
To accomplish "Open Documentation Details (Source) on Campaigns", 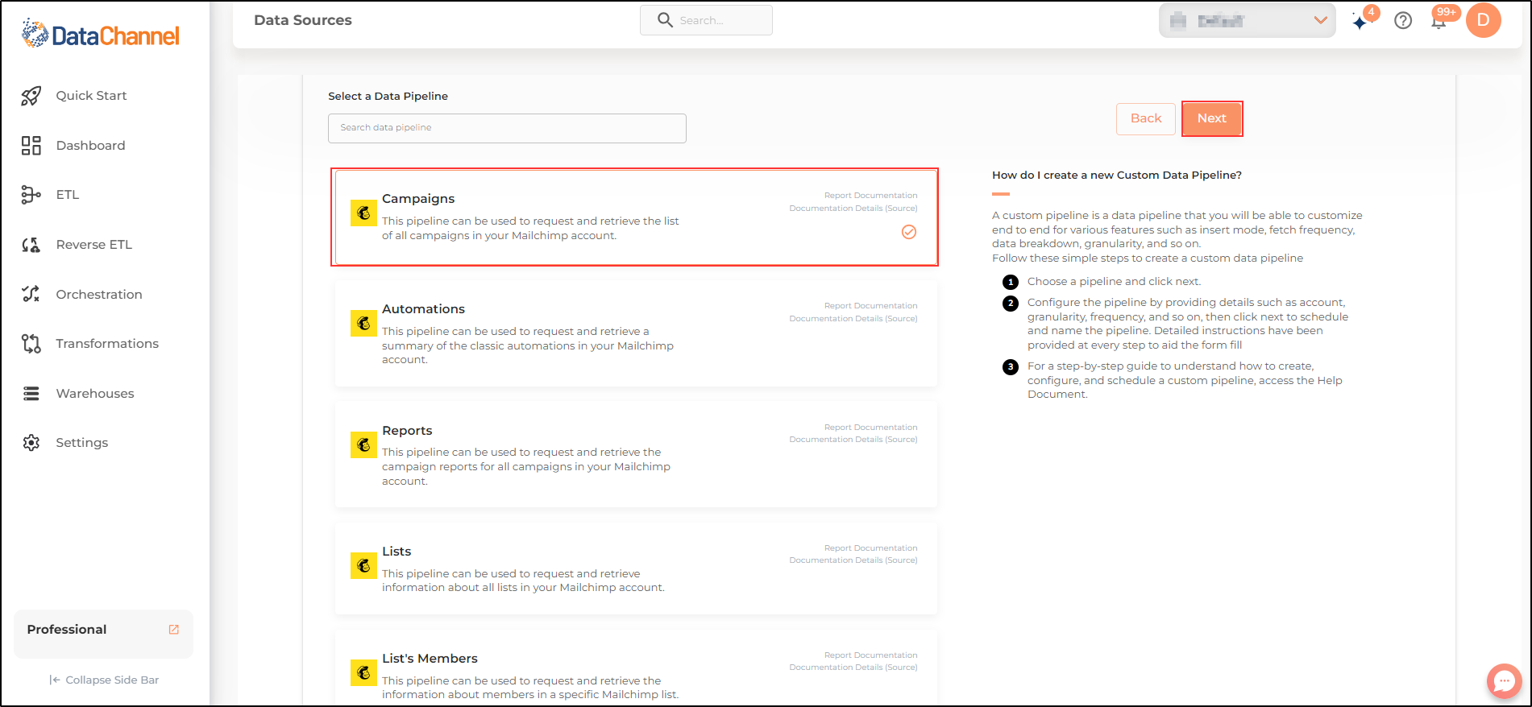I will (853, 209).
